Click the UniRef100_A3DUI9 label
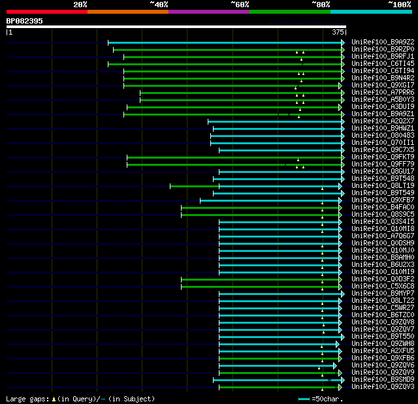 pos(383,107)
